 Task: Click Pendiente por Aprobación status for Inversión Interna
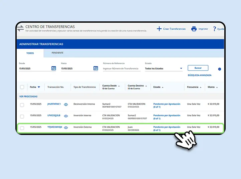(167, 117)
